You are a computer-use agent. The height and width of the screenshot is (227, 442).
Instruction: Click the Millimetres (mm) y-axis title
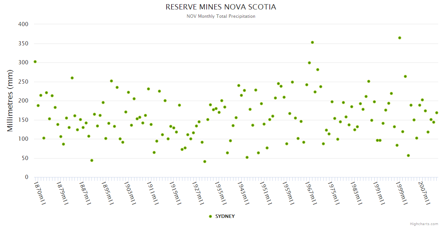point(10,101)
